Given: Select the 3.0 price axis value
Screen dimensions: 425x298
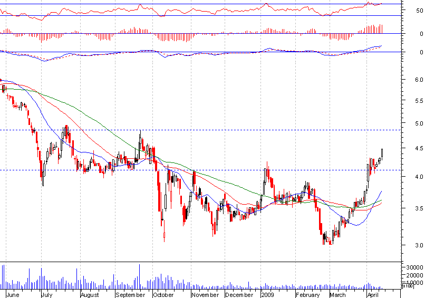Looking at the screenshot, I should 419,245.
